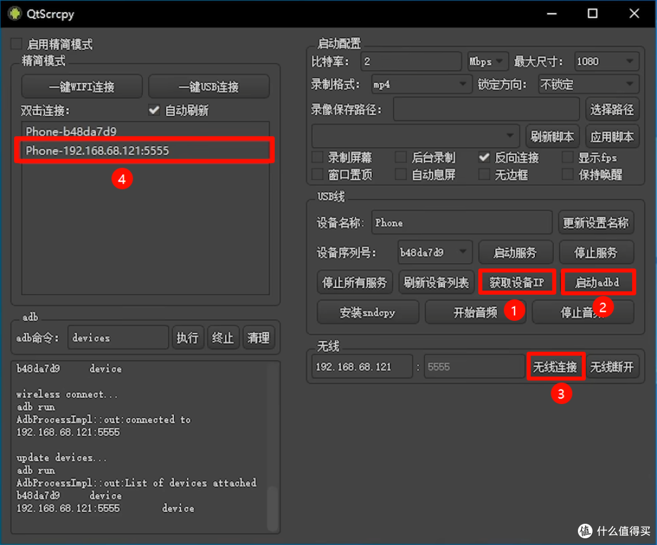Click the 一键USB连接 button
This screenshot has width=657, height=545.
pyautogui.click(x=209, y=87)
